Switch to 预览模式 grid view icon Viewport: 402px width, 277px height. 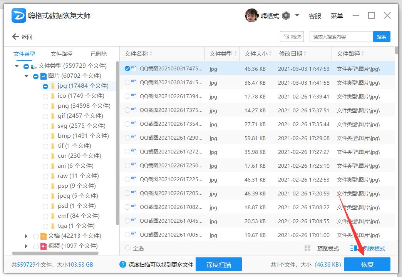(307, 248)
